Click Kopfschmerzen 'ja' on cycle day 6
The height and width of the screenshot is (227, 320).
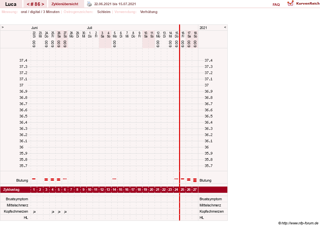65,212
